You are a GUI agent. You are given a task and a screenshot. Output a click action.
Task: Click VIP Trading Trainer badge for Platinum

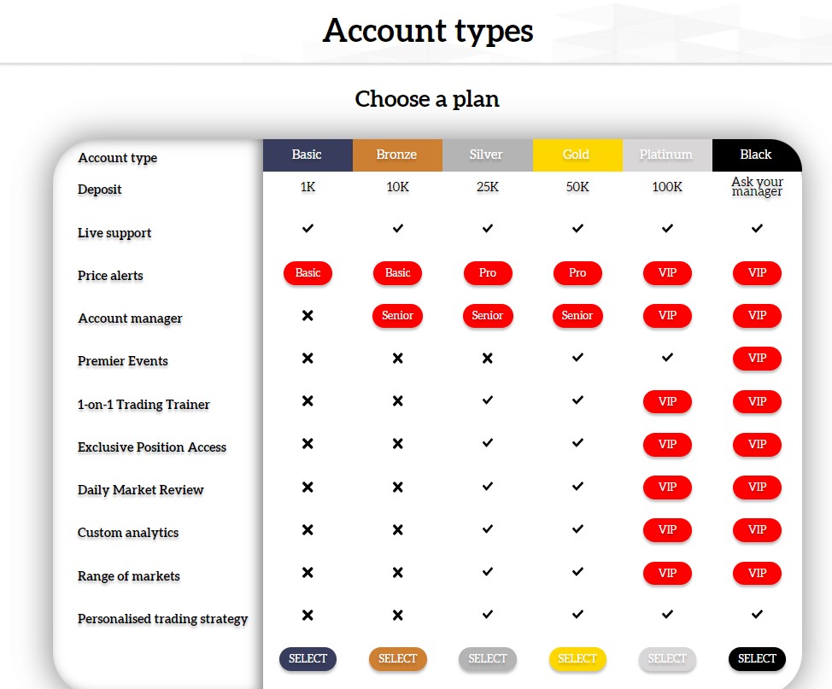[x=667, y=402]
